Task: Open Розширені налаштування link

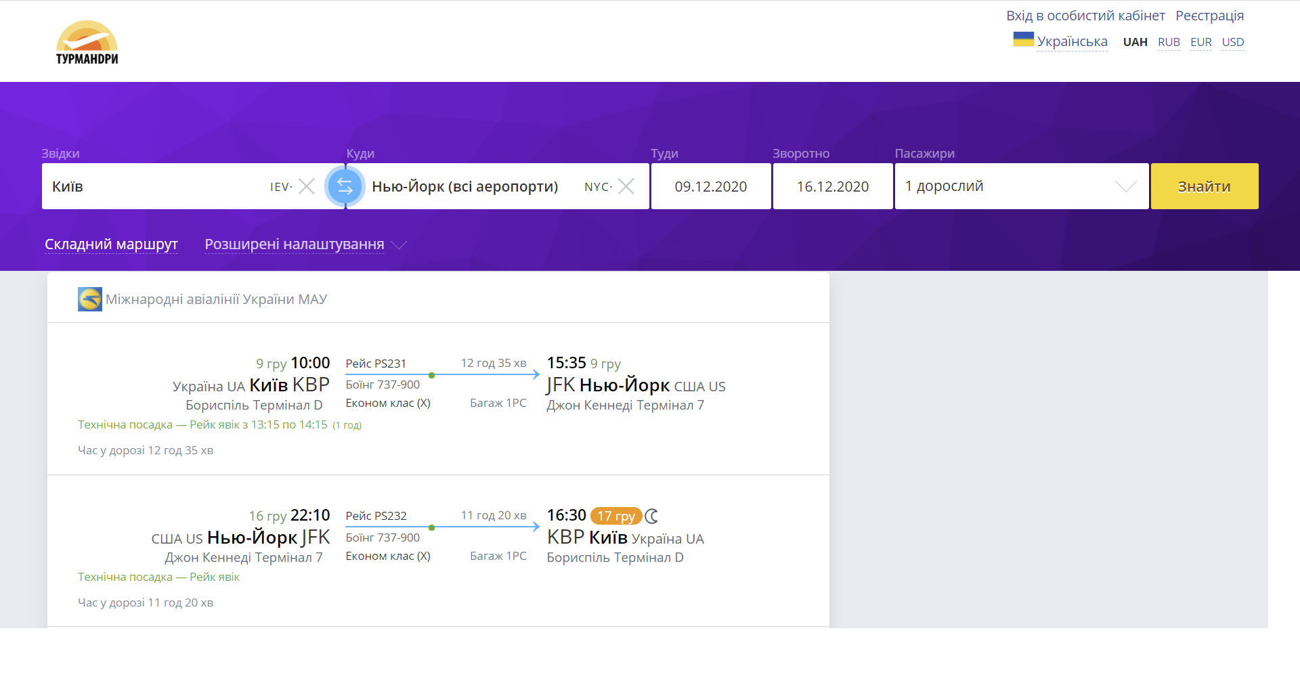Action: point(294,244)
